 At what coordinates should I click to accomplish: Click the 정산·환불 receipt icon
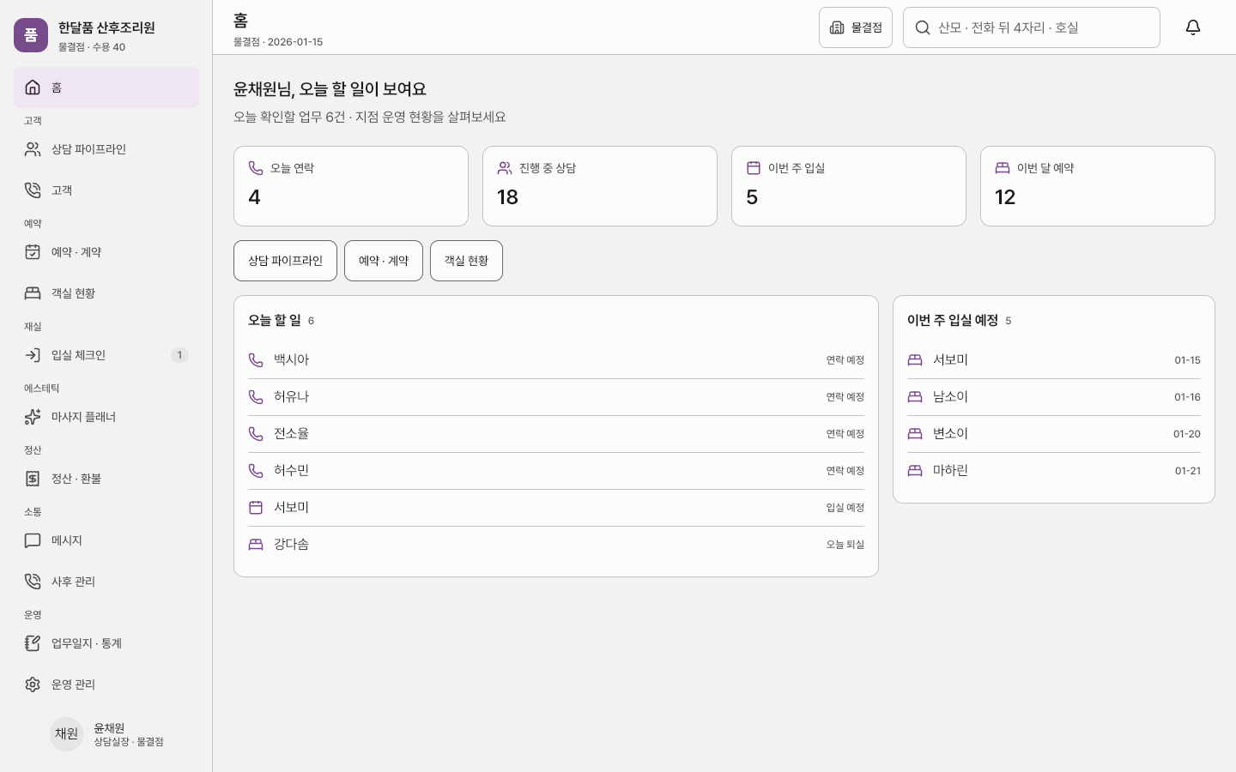pyautogui.click(x=33, y=479)
